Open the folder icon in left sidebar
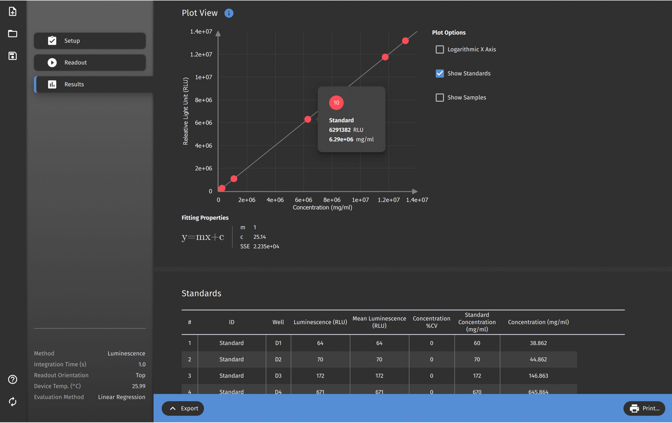Screen dimensions: 672x423 click(x=13, y=34)
